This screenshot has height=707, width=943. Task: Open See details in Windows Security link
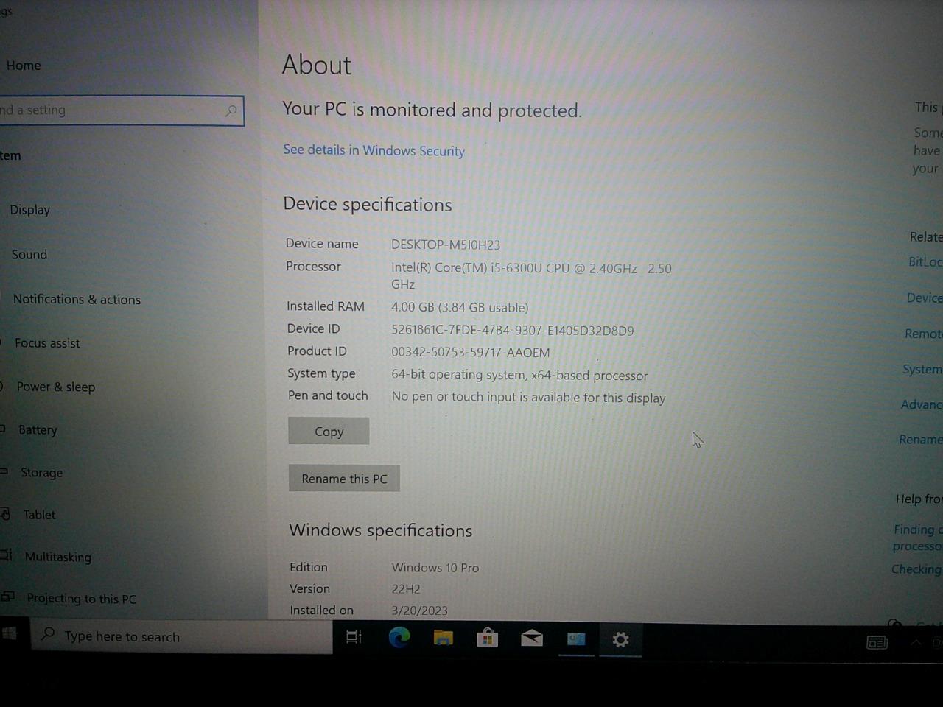click(x=374, y=150)
